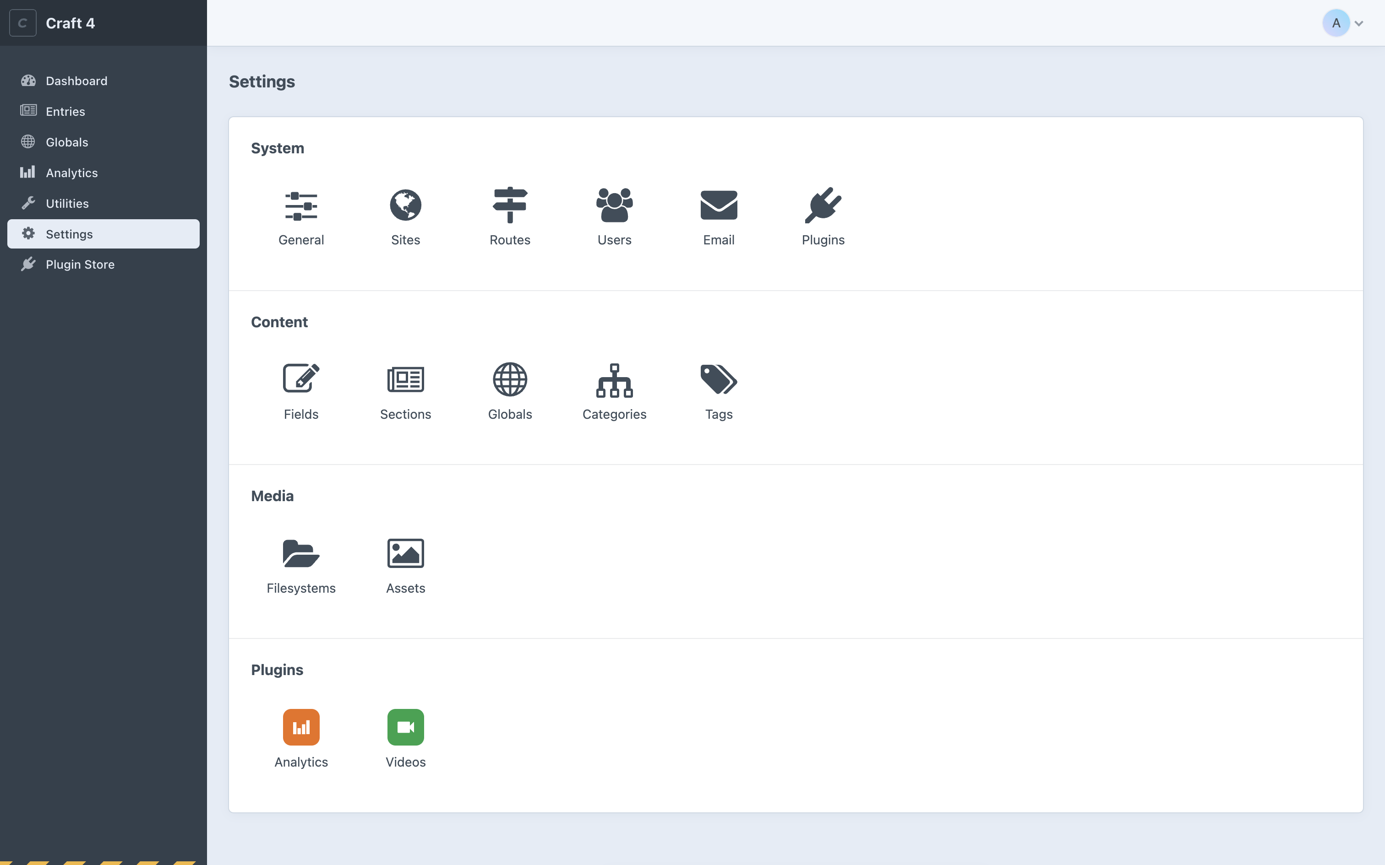
Task: Select the Sections settings icon
Action: 405,379
